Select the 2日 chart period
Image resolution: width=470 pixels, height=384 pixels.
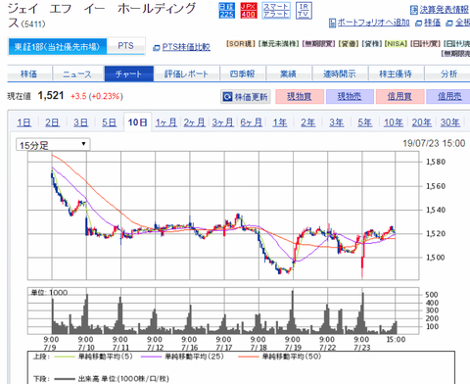pos(52,122)
